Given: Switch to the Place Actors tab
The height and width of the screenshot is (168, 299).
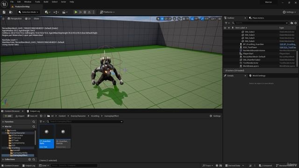Looking at the screenshot, I should [x=256, y=18].
